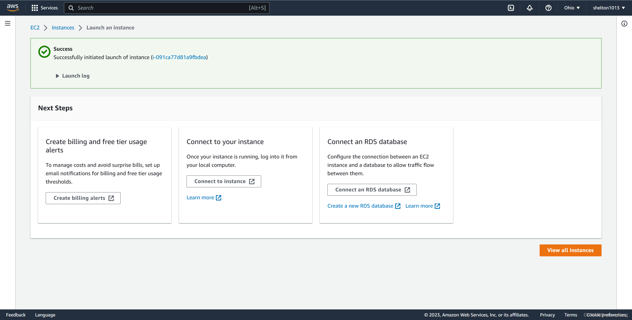Click Create billing alerts button
632x320 pixels.
click(x=83, y=198)
